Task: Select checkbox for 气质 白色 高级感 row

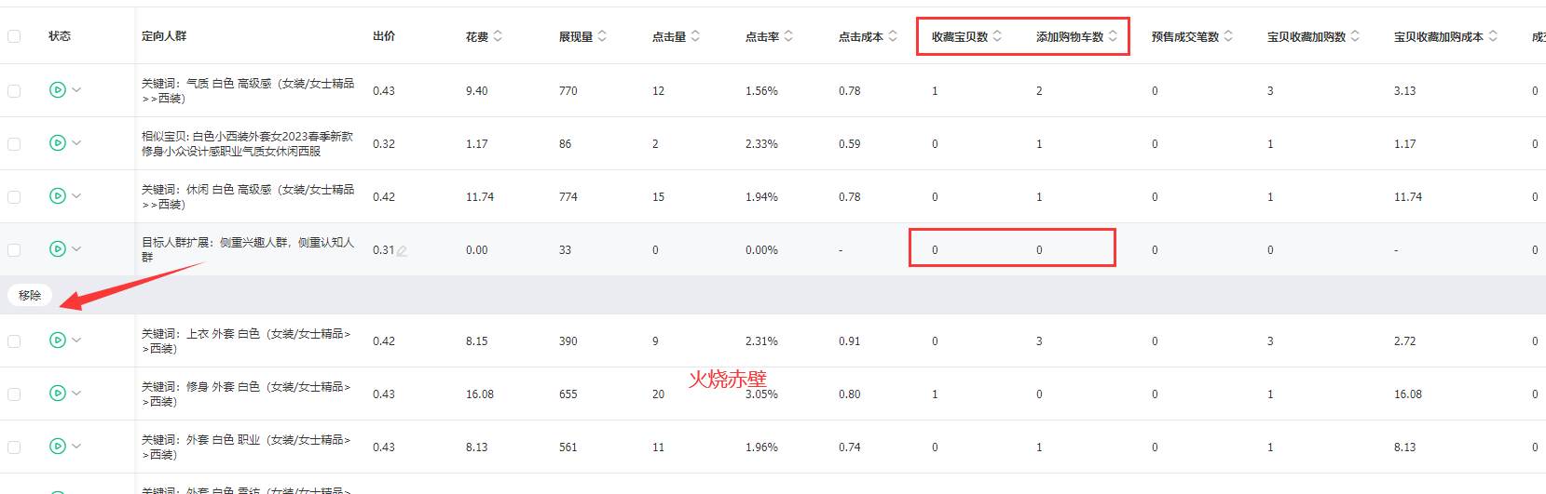Action: coord(14,91)
